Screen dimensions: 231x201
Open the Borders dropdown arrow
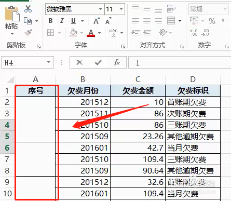[59, 33]
